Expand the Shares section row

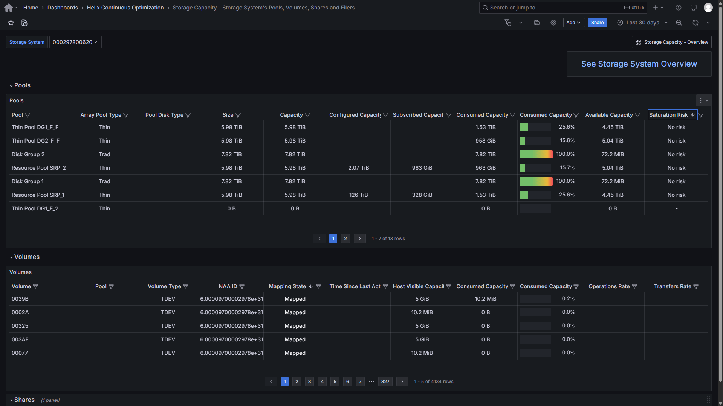click(24, 400)
